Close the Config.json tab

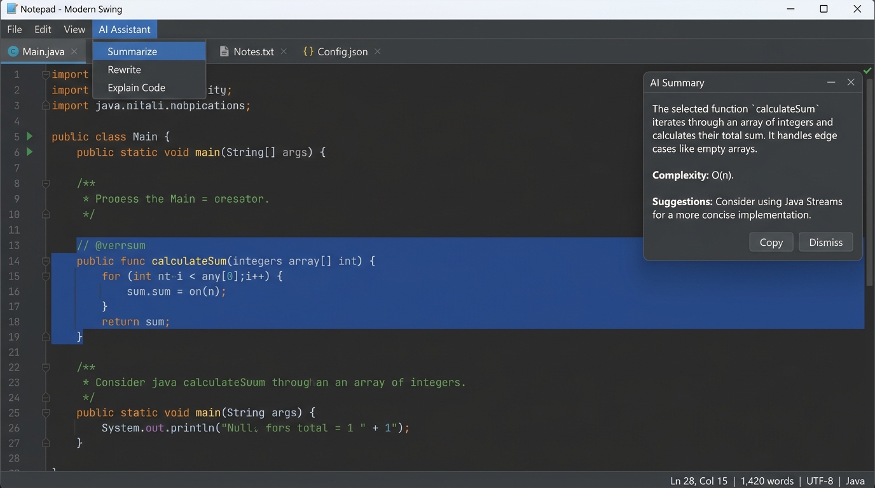coord(378,51)
